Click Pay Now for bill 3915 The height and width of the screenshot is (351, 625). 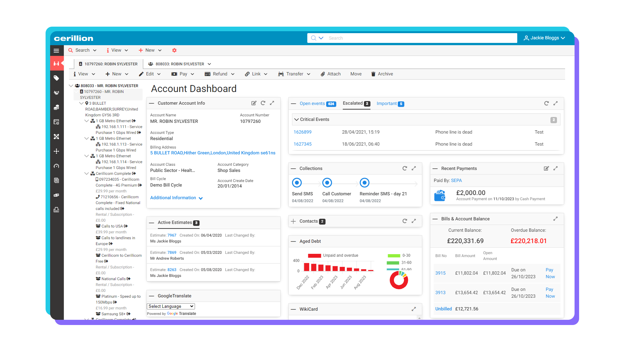[550, 273]
